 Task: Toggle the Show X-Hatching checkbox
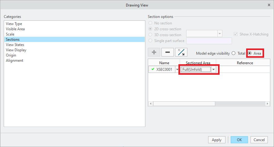pos(236,34)
